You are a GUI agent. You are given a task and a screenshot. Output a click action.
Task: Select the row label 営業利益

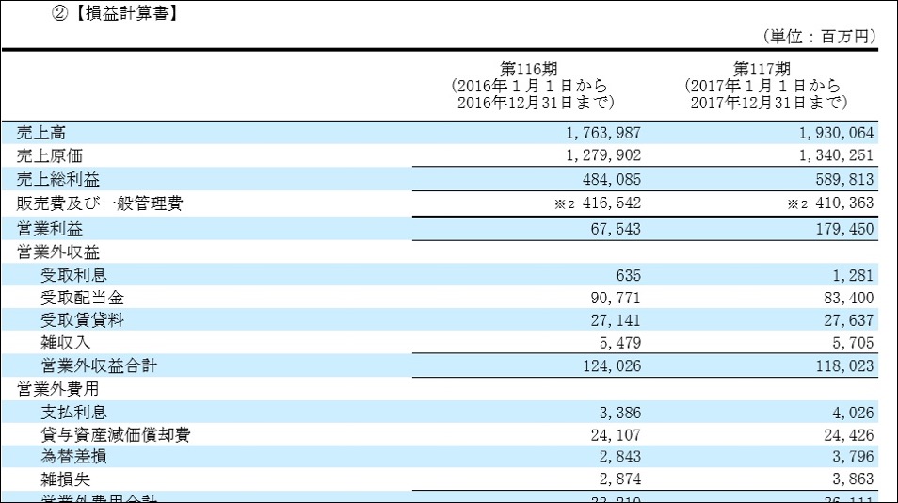(50, 229)
